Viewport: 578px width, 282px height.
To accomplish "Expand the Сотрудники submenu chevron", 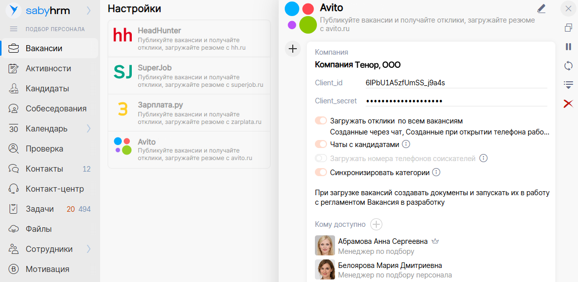I will point(89,249).
